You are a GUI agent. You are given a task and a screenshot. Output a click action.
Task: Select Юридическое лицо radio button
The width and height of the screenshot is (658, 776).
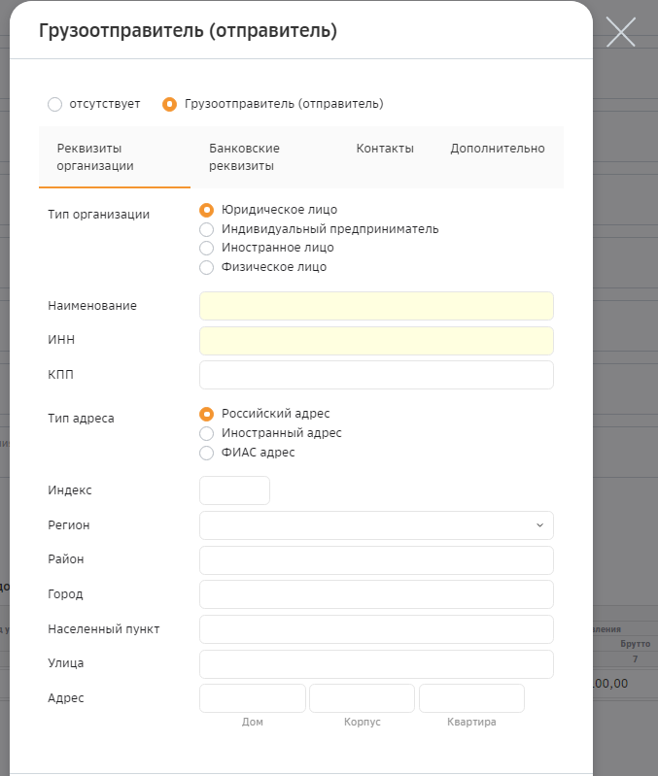point(206,211)
